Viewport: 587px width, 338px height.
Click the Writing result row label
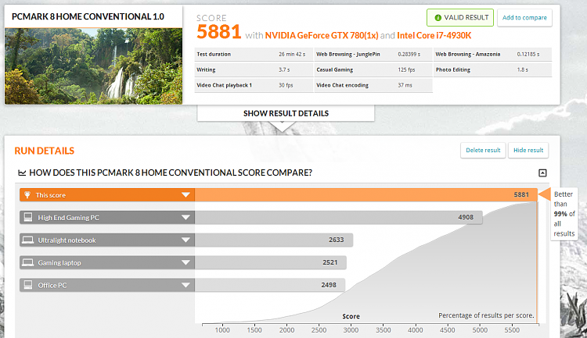coord(207,69)
